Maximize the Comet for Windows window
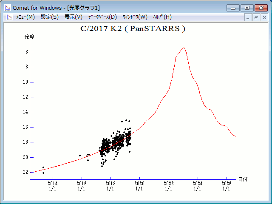 [x=246, y=8]
